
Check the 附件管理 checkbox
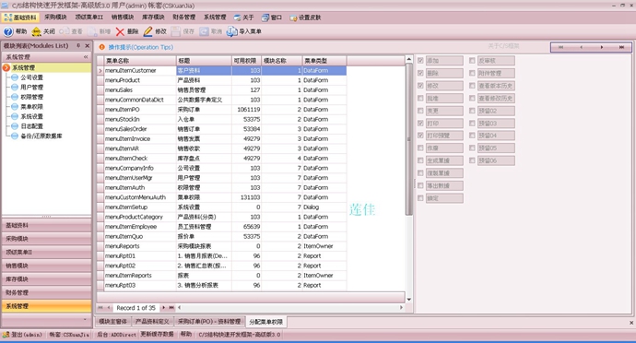(472, 73)
